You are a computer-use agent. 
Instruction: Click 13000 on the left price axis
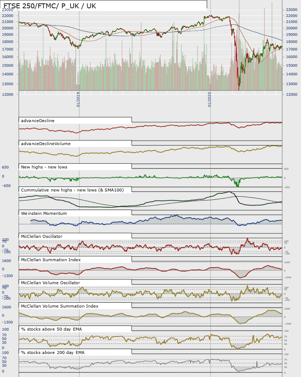8,84
